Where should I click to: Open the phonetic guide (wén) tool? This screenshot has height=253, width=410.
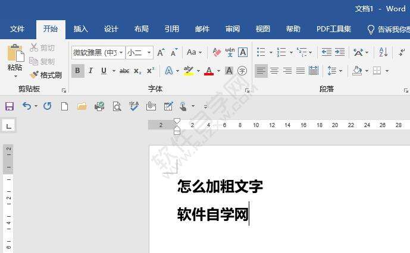[x=230, y=52]
